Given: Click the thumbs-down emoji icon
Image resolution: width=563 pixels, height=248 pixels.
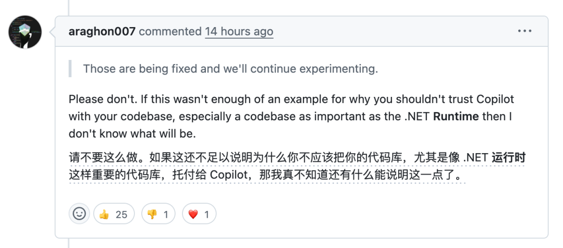Looking at the screenshot, I should pyautogui.click(x=152, y=214).
